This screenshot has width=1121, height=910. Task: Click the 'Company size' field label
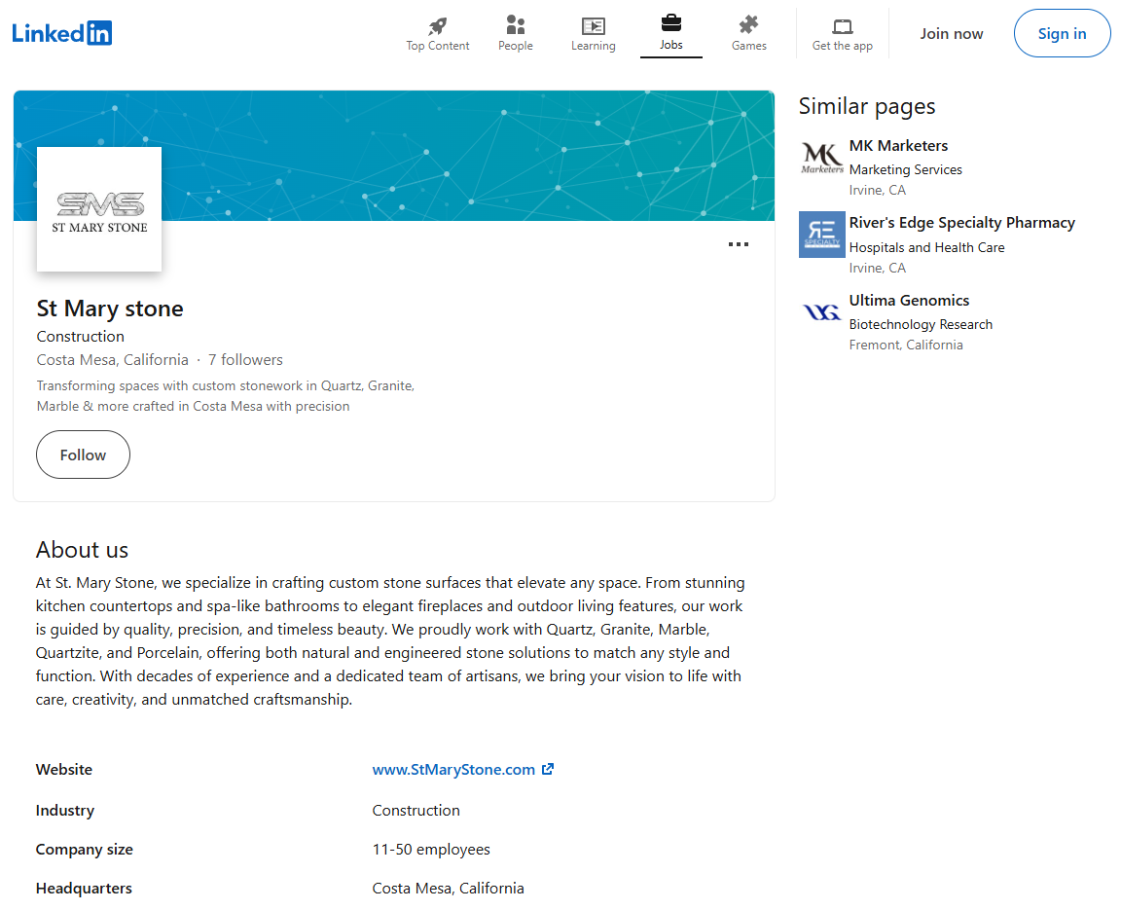pyautogui.click(x=85, y=850)
